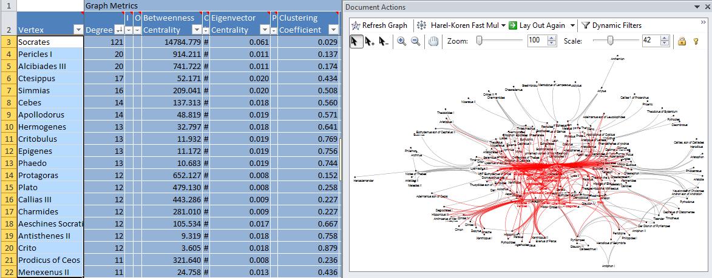Open the Lay Out Again dropdown arrow
Screen dimensions: 712x278
click(x=572, y=25)
